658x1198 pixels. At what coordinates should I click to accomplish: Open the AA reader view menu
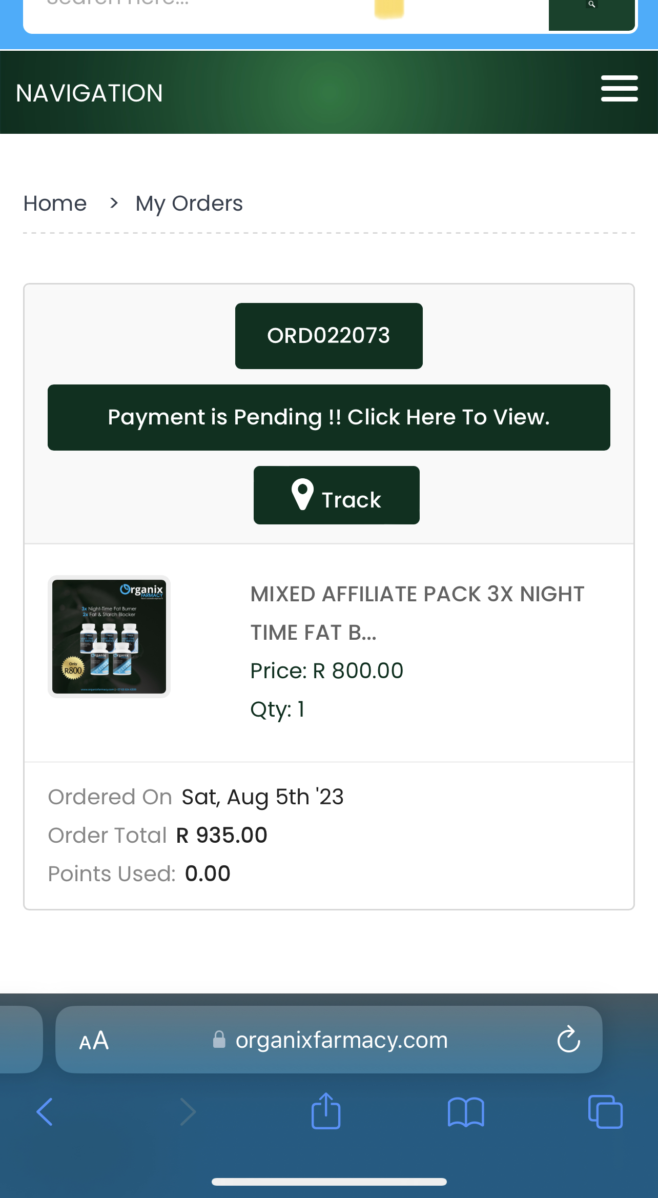point(94,1040)
